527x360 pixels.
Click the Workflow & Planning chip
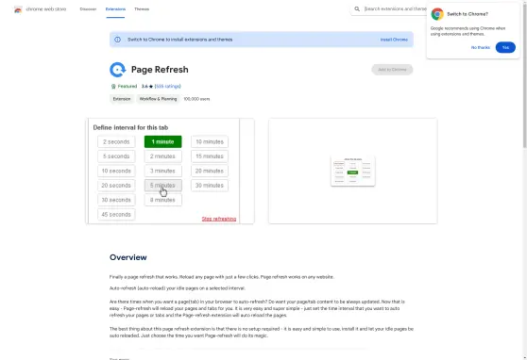[x=158, y=99]
